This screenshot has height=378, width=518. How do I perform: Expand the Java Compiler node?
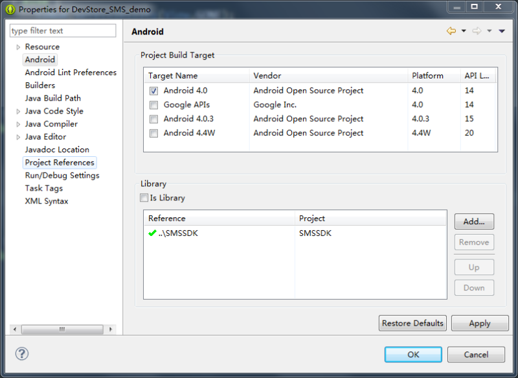pyautogui.click(x=18, y=124)
